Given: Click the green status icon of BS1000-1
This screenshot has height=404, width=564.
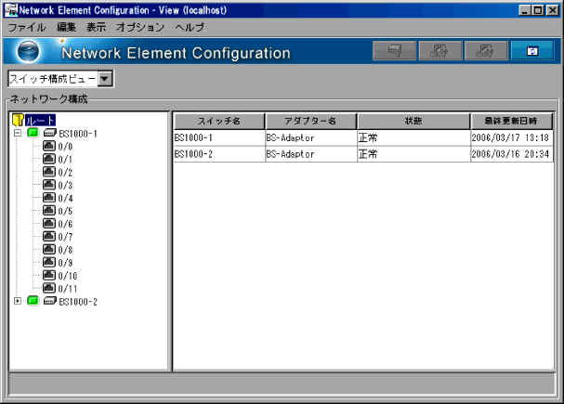Looking at the screenshot, I should (x=33, y=133).
